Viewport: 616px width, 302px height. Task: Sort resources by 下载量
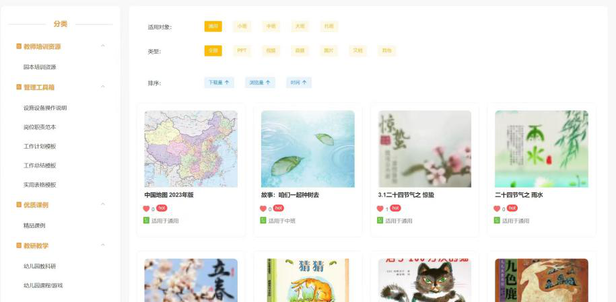(x=219, y=83)
